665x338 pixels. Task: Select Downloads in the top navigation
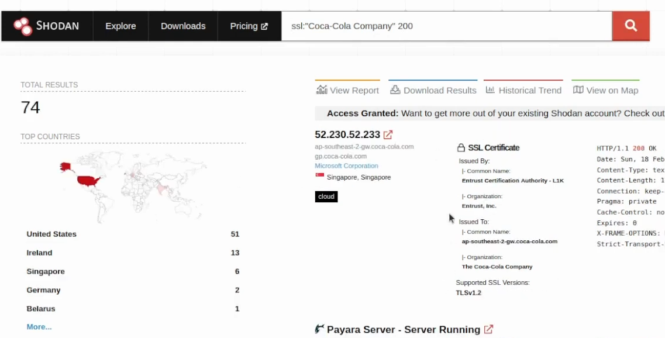tap(182, 26)
